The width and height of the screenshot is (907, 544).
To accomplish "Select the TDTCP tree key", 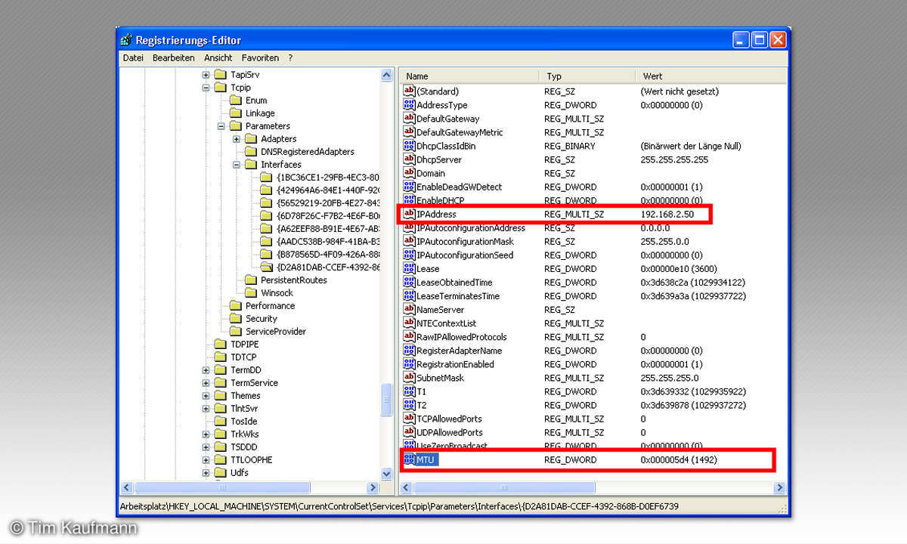I will 243,357.
